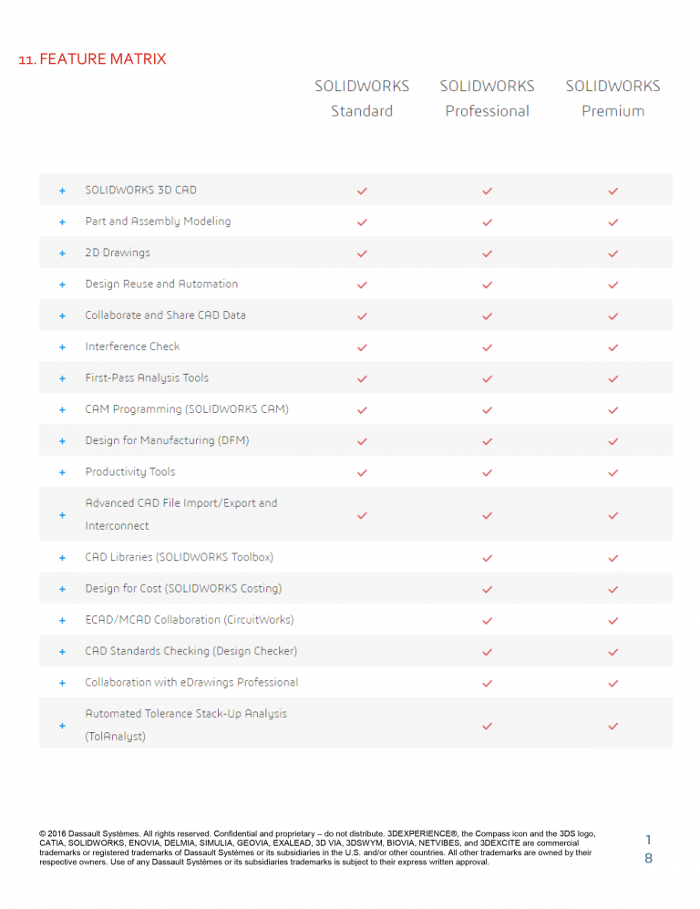Click the Dassault Systèmes copyright footer text
Image resolution: width=700 pixels, height=909 pixels.
click(x=317, y=848)
